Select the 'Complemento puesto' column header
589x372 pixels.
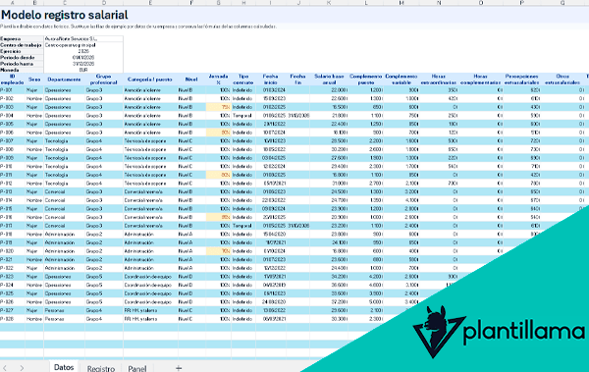366,80
